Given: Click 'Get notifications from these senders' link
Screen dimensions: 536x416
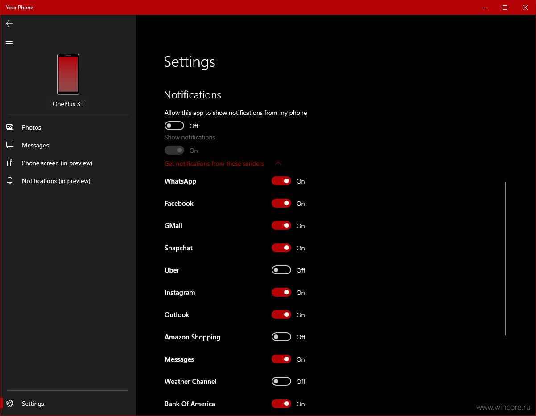Looking at the screenshot, I should pyautogui.click(x=214, y=163).
